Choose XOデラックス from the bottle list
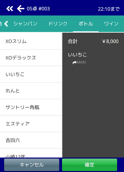The width and height of the screenshot is (124, 172). pos(31,58)
